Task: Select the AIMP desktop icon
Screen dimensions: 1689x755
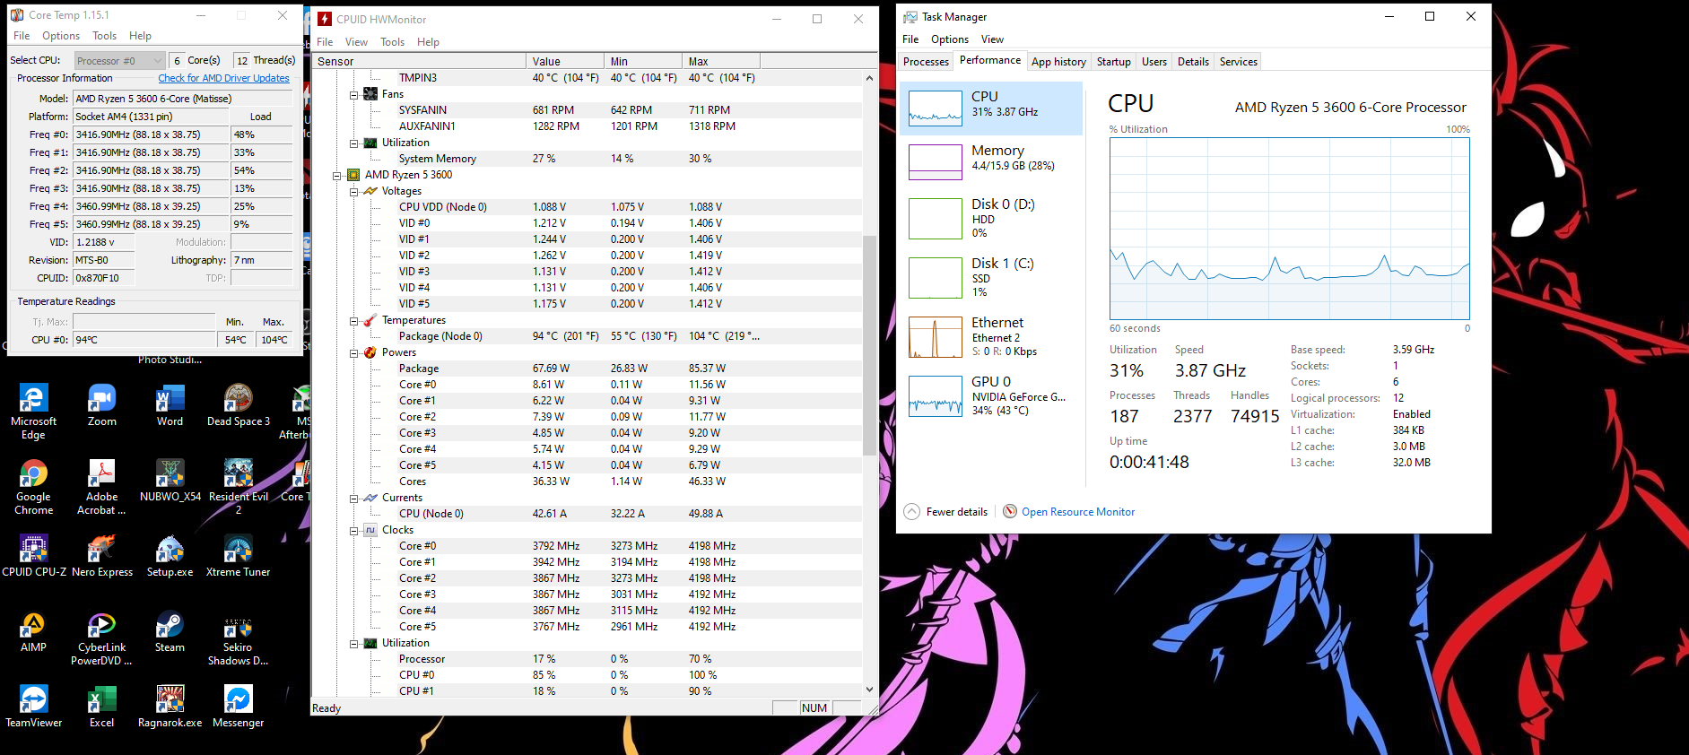Action: coord(33,631)
